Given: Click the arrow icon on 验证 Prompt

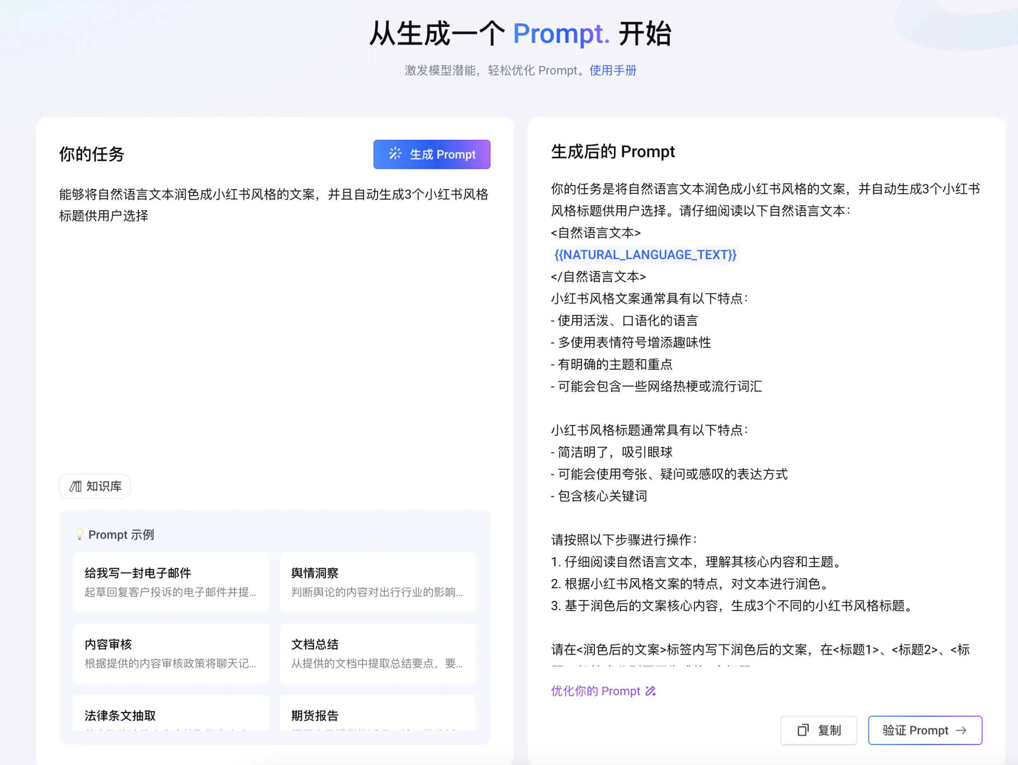Looking at the screenshot, I should pos(961,730).
